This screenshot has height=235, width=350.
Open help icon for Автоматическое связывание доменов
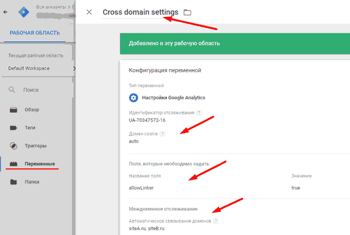tap(216, 221)
